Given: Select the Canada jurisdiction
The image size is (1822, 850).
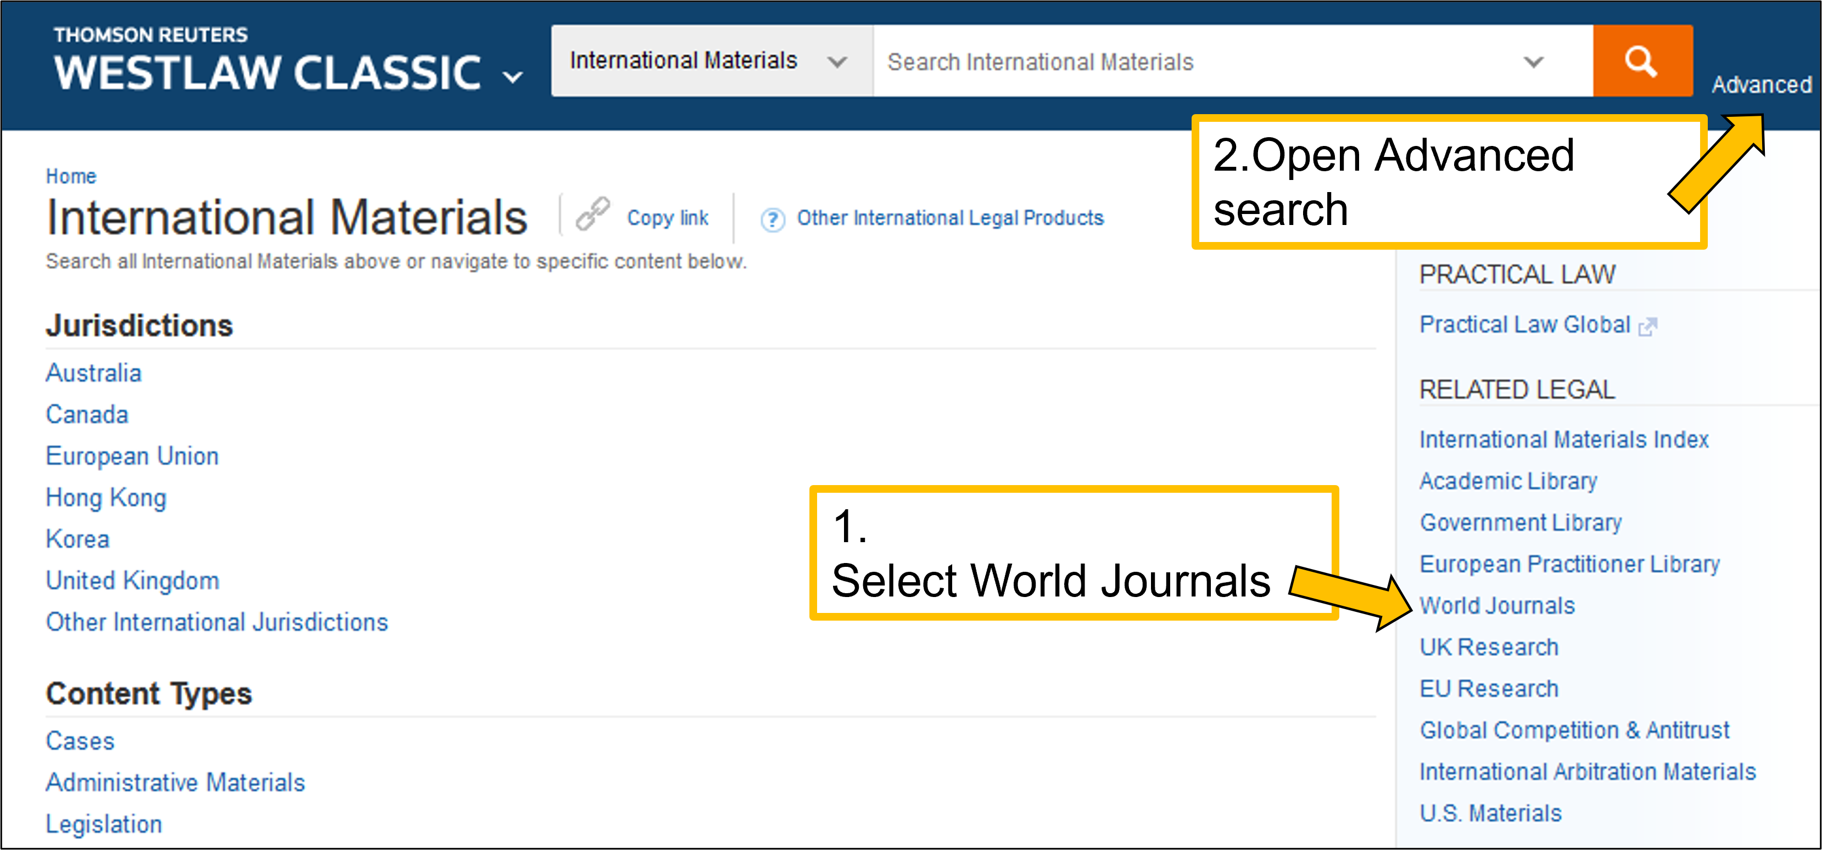Looking at the screenshot, I should (x=87, y=414).
